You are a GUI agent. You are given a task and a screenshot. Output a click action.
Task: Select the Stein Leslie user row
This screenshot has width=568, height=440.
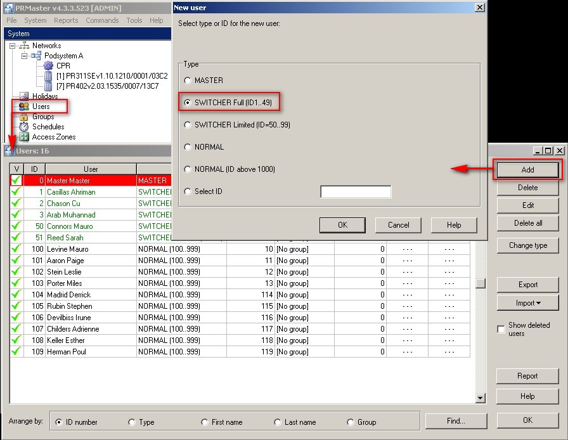tap(240, 272)
